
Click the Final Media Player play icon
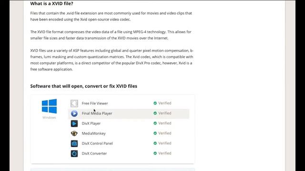point(74,114)
